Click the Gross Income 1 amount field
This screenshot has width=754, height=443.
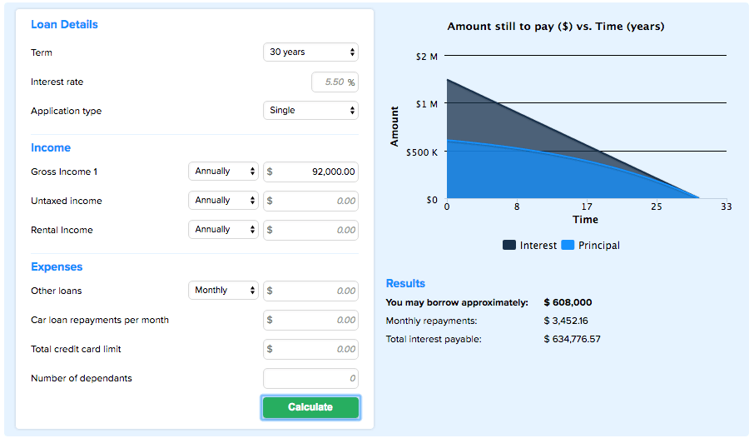click(318, 172)
